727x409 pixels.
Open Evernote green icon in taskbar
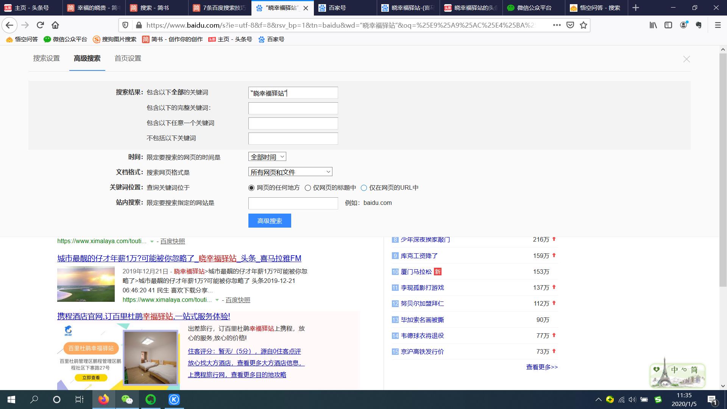click(x=150, y=400)
